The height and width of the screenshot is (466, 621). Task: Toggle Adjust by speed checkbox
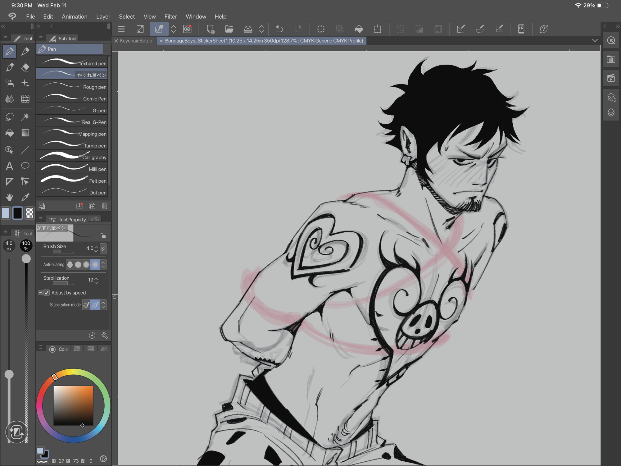coord(47,293)
